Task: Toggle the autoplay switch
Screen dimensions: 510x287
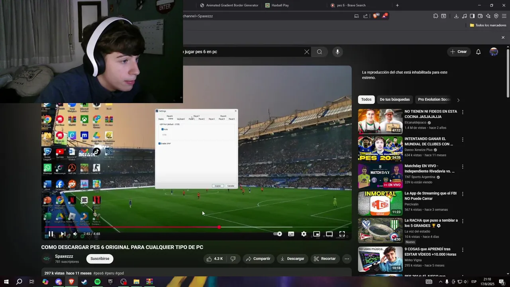Action: point(278,234)
